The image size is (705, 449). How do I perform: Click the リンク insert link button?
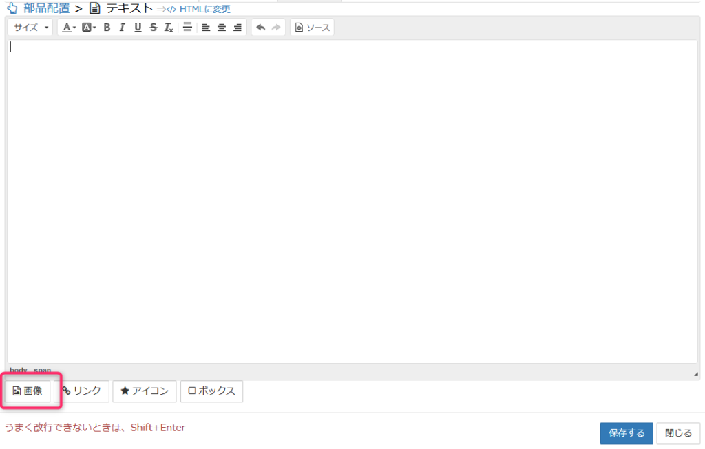click(x=81, y=391)
